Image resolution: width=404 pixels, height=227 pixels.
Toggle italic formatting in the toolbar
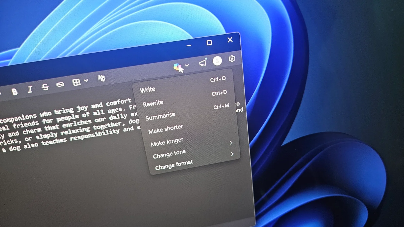coord(30,89)
